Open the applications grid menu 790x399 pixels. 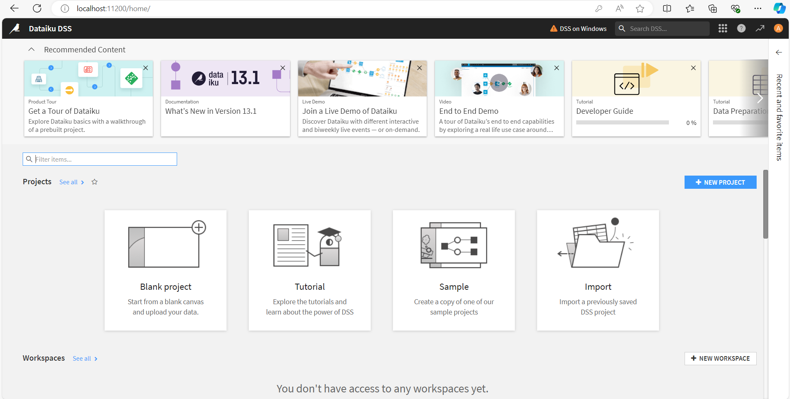coord(722,28)
